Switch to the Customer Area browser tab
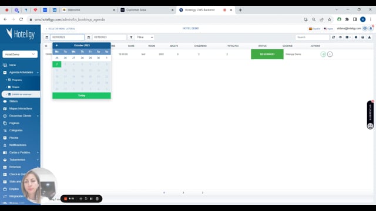 (147, 10)
